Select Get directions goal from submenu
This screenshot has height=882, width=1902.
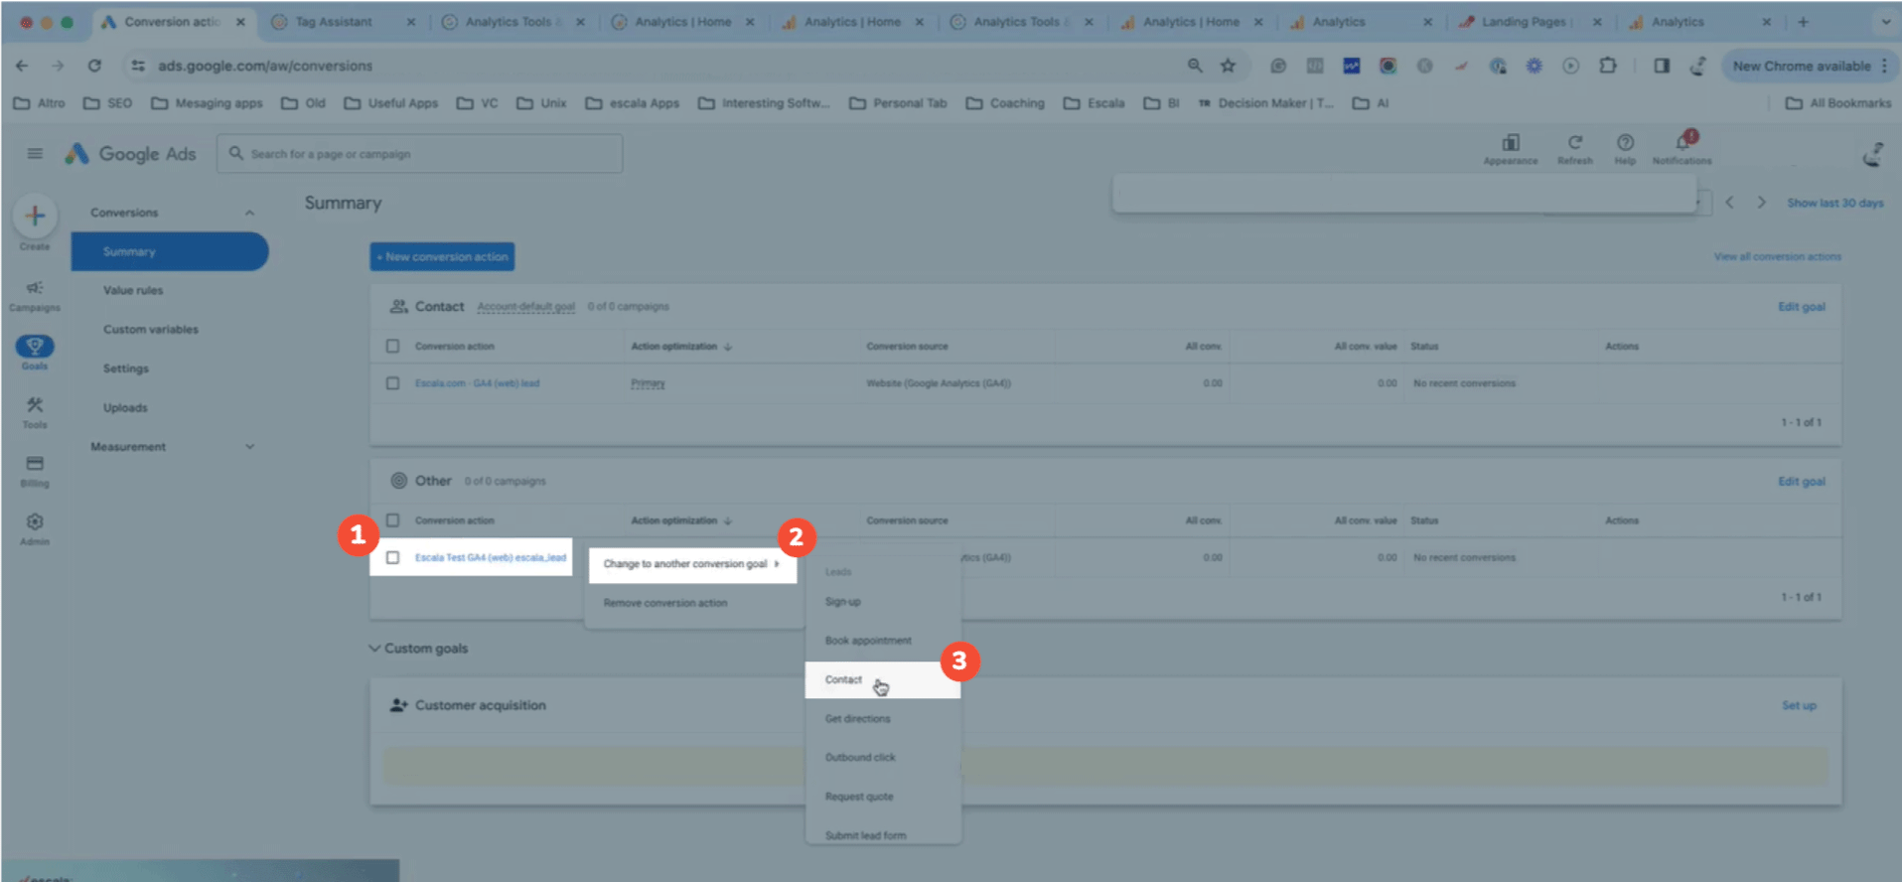[x=858, y=718]
